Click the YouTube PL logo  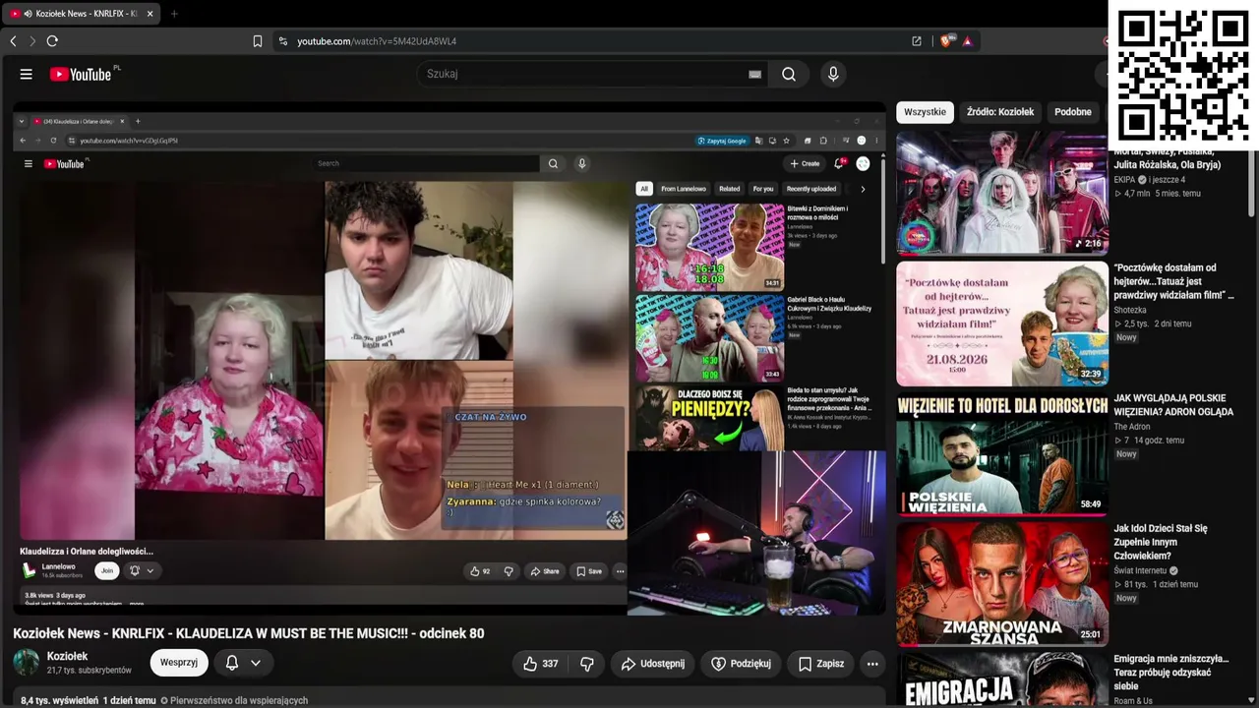85,74
